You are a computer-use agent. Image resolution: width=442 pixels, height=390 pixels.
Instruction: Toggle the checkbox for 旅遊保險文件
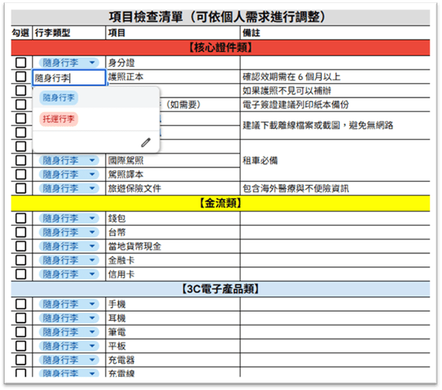pyautogui.click(x=21, y=188)
